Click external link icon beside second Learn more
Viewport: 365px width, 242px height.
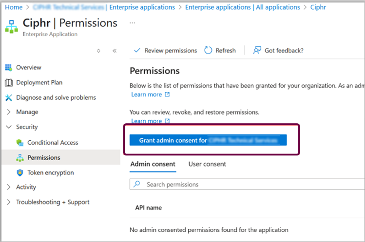tap(167, 121)
